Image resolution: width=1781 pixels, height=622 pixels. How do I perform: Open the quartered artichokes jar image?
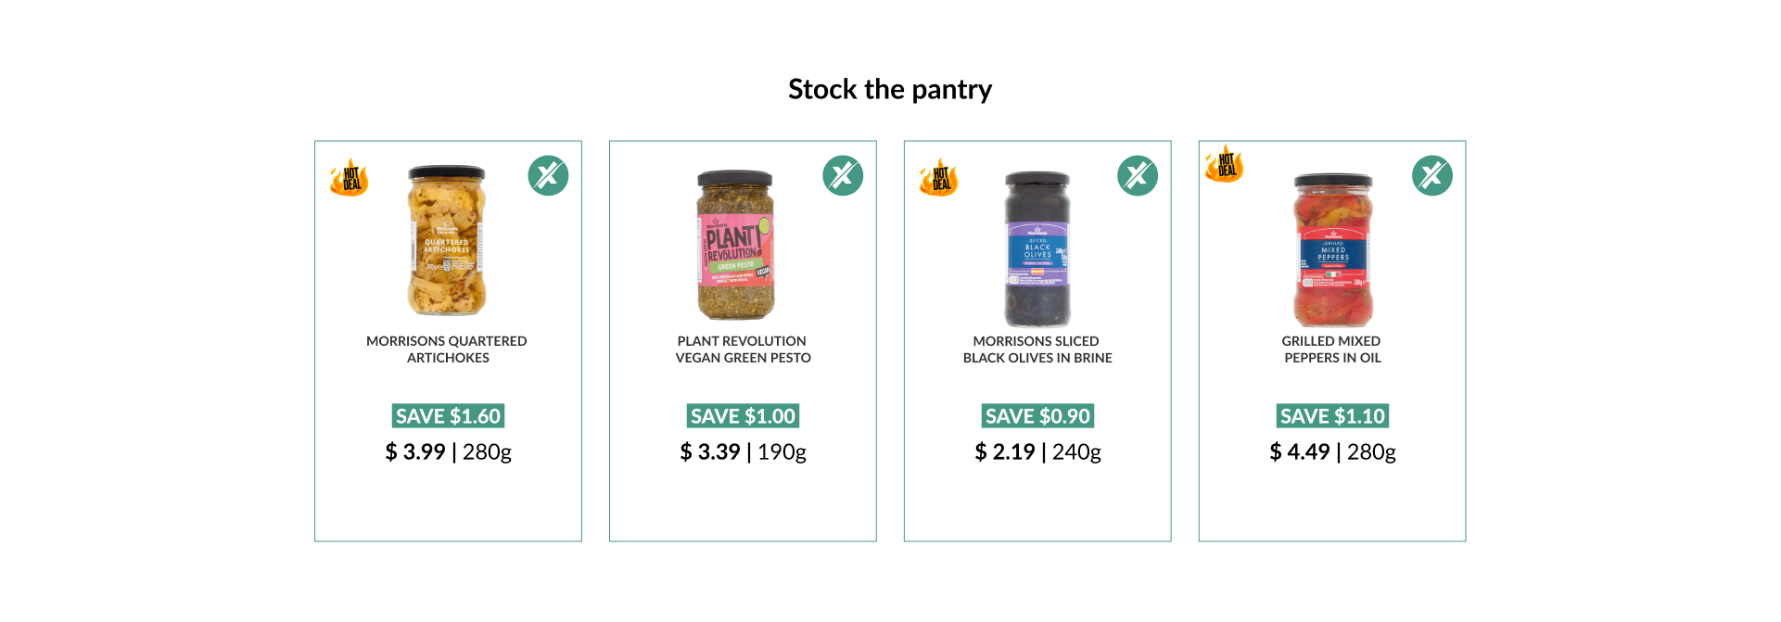pyautogui.click(x=447, y=241)
